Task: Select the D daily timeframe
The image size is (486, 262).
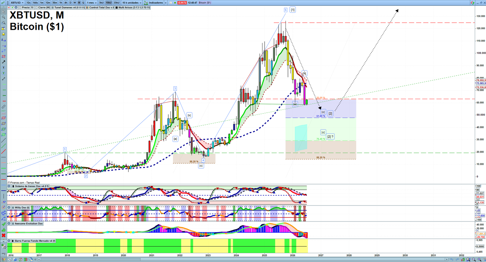Action: (x=70, y=3)
